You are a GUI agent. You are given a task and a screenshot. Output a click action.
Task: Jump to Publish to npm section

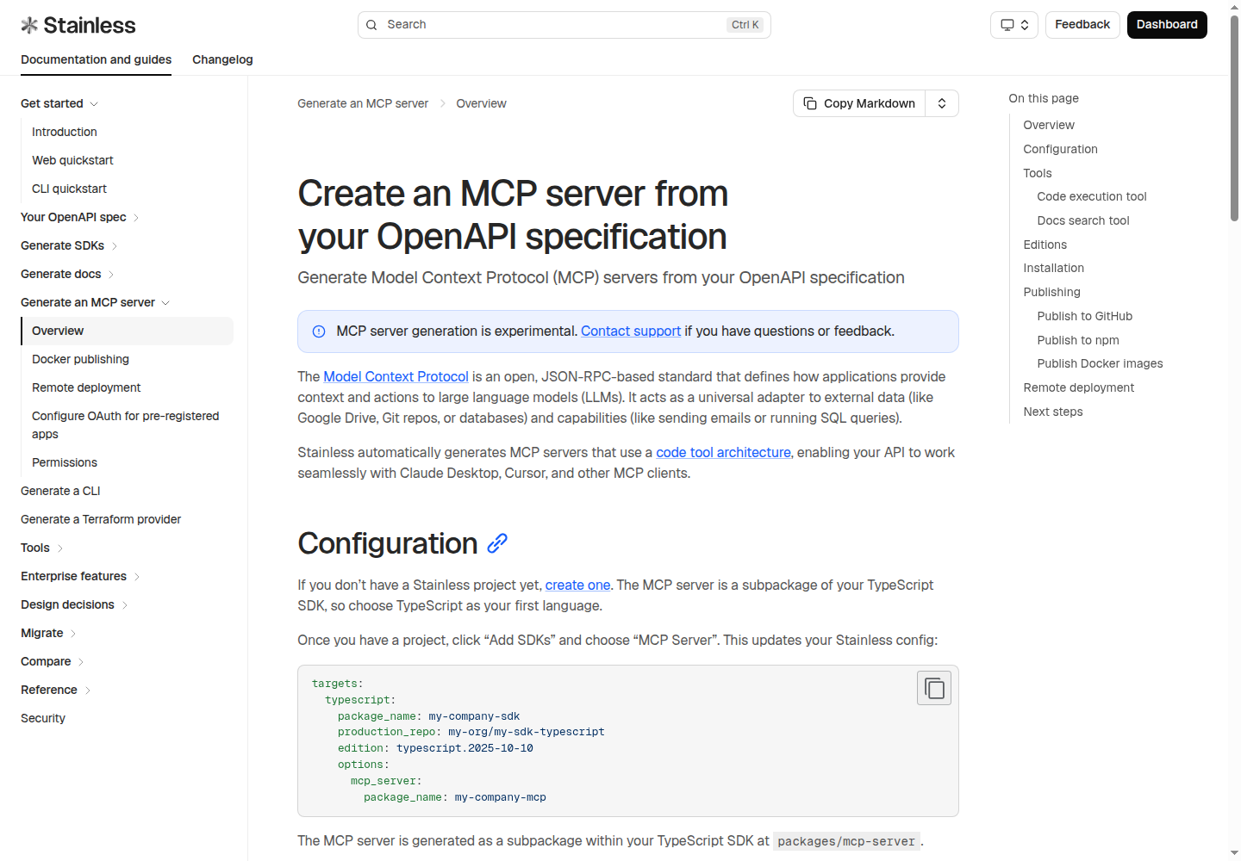(1078, 340)
